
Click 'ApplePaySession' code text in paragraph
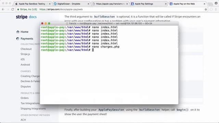(x=111, y=110)
